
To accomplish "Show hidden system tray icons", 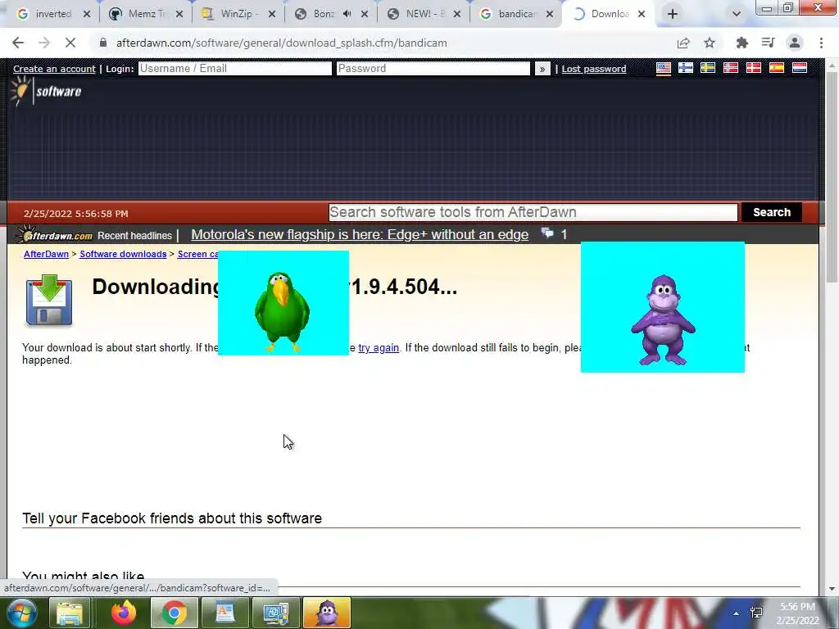I will pos(737,613).
